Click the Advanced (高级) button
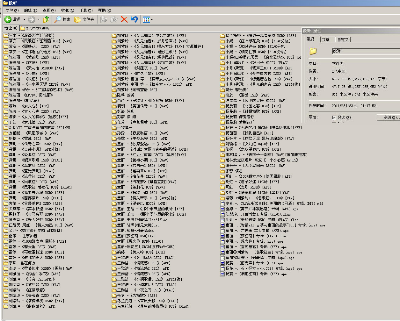This screenshot has height=321, width=400. [x=388, y=117]
